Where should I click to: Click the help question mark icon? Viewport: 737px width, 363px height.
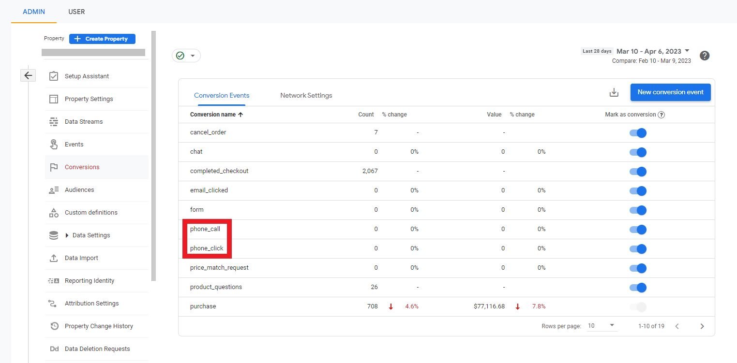pos(705,56)
